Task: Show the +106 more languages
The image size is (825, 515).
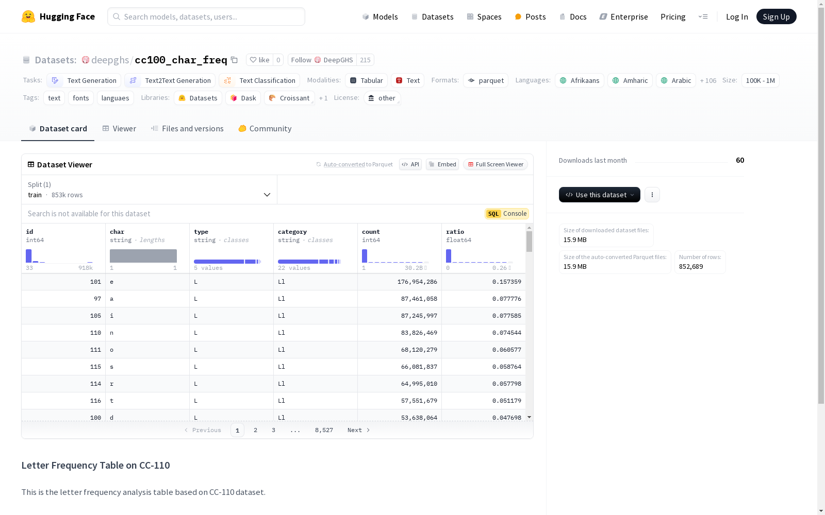Action: coord(708,80)
